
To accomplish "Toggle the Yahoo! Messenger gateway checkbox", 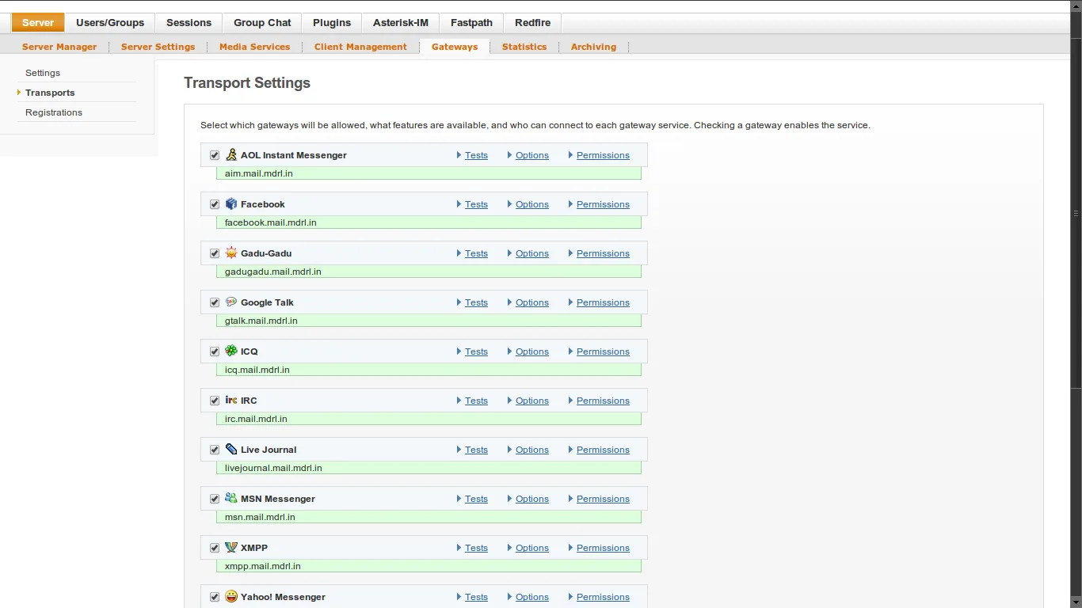I will 215,597.
